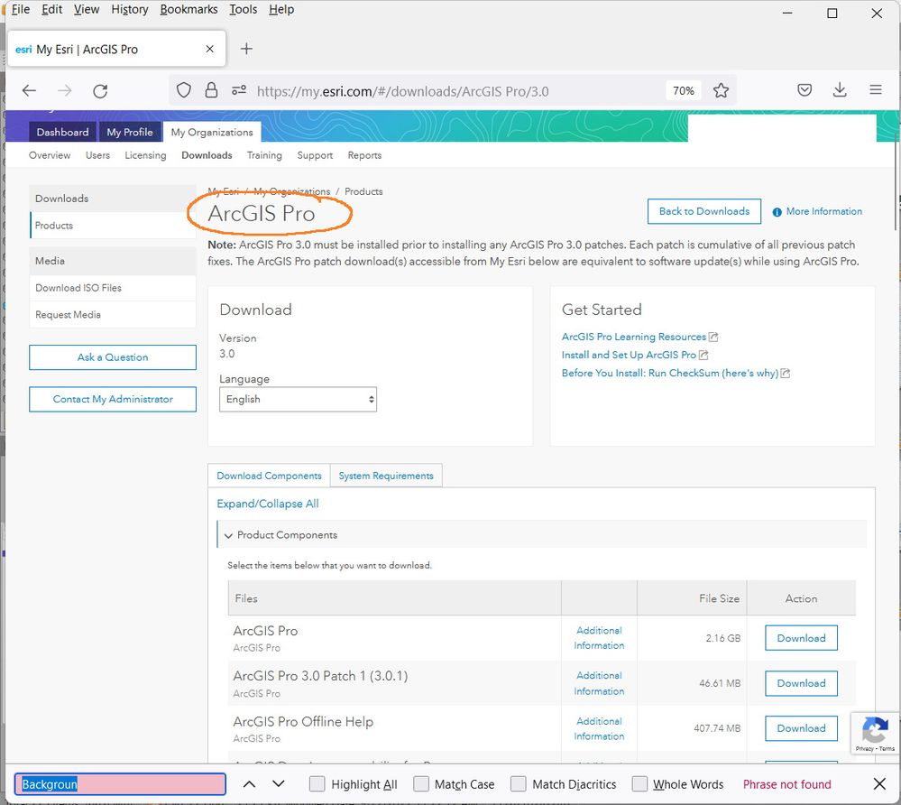Click the reCAPTCHA badge

pos(875,733)
